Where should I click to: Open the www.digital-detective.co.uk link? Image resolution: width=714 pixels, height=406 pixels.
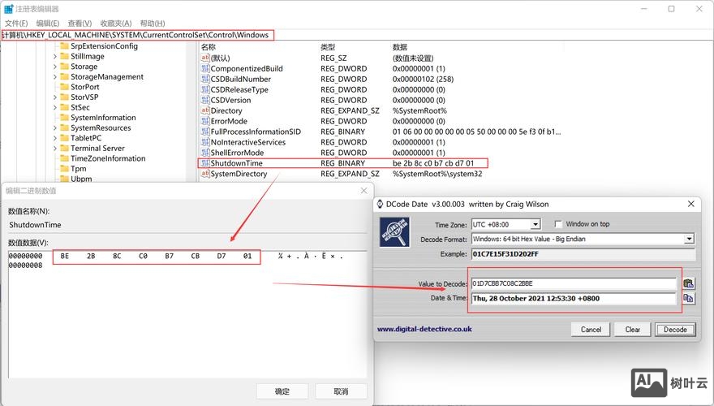(x=424, y=329)
